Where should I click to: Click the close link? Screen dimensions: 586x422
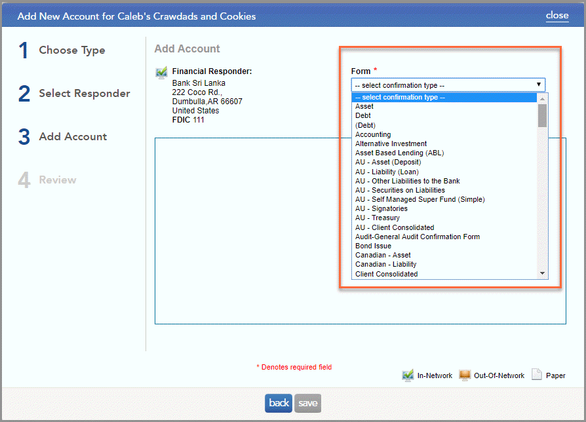[557, 15]
